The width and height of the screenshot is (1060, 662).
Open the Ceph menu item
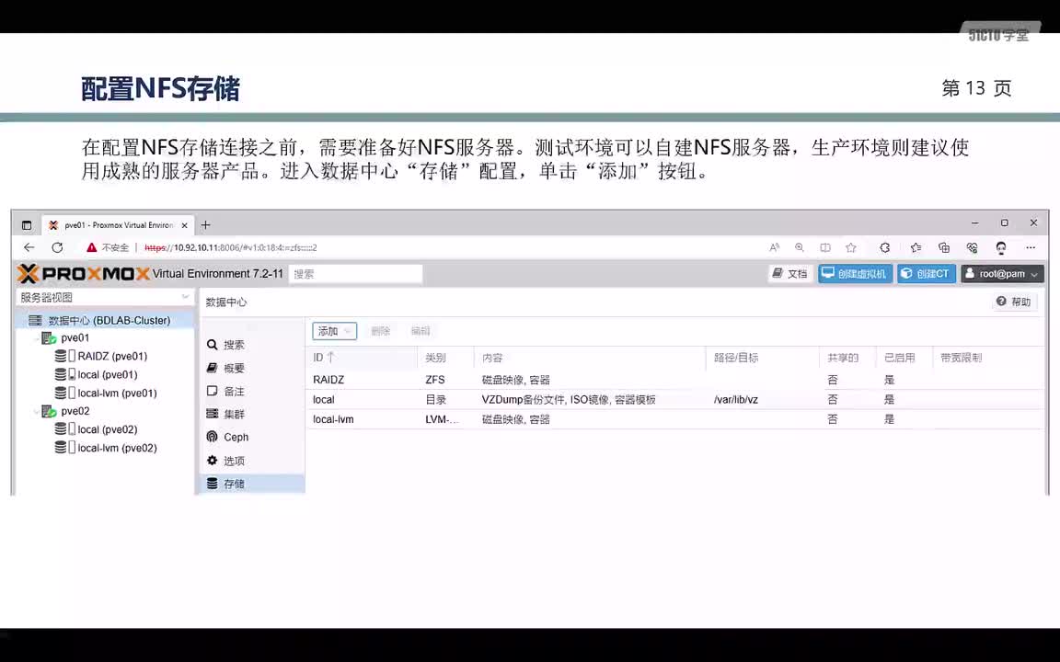pyautogui.click(x=252, y=437)
